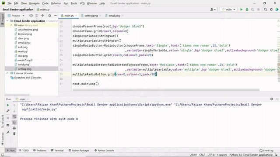Open the Favorites side tool window

3,139
